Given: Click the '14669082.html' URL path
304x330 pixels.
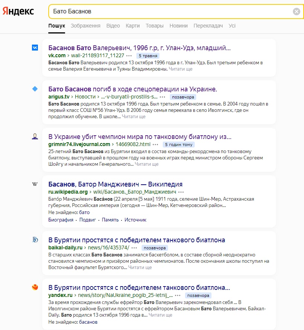Looking at the screenshot, I should point(133,144).
